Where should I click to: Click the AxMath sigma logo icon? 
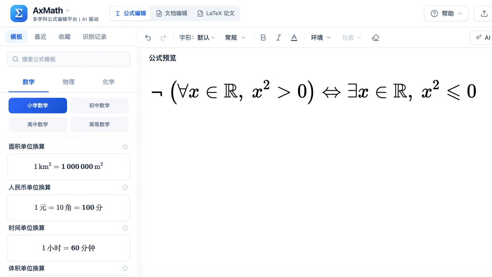(19, 14)
